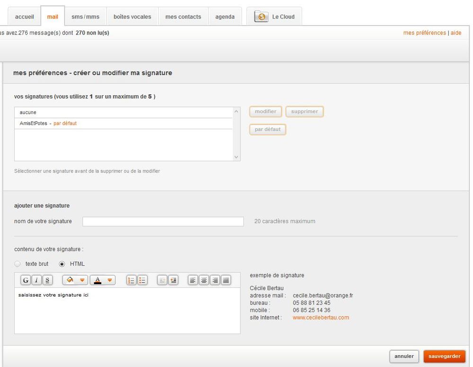Toggle bold (G) formatting
This screenshot has height=367, width=473.
pyautogui.click(x=26, y=280)
